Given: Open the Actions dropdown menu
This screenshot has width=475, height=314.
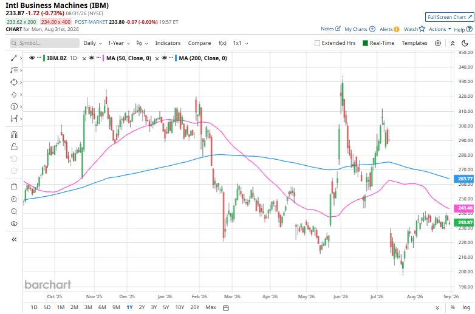Looking at the screenshot, I should pos(440,29).
